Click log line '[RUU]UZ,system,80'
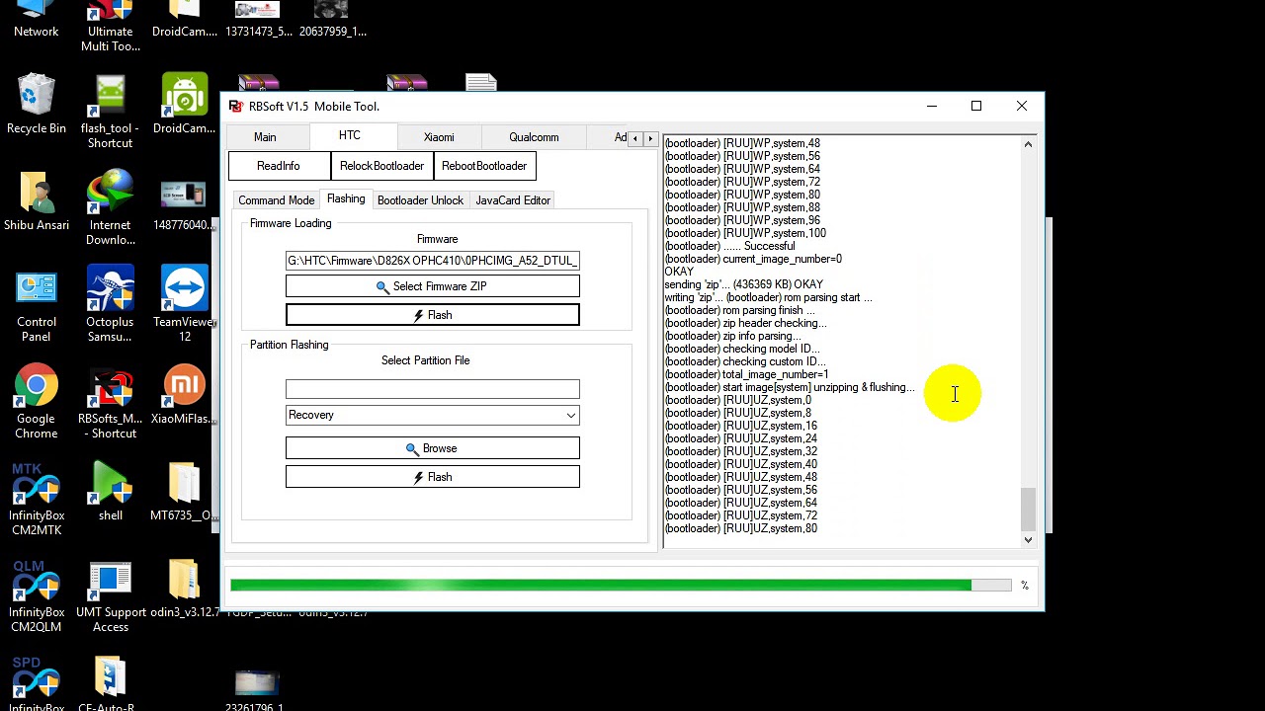The height and width of the screenshot is (711, 1265). point(740,528)
